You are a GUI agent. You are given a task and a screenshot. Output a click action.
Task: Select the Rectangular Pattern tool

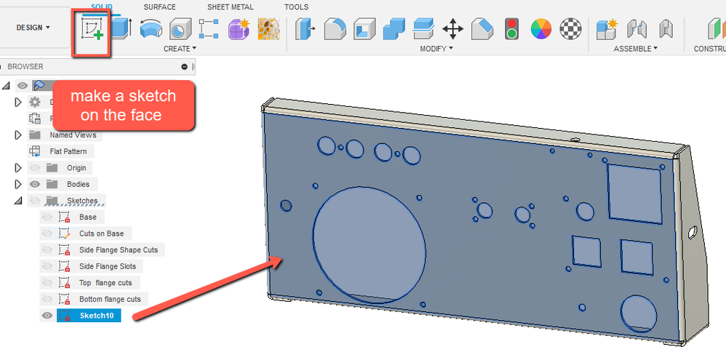coord(208,28)
